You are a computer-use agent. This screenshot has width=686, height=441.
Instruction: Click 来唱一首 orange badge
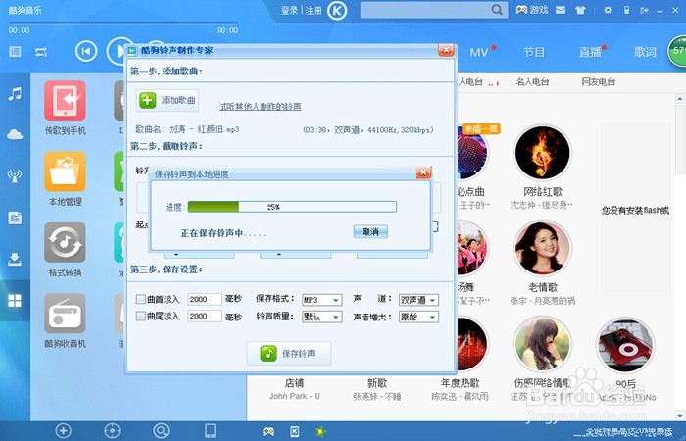point(481,129)
